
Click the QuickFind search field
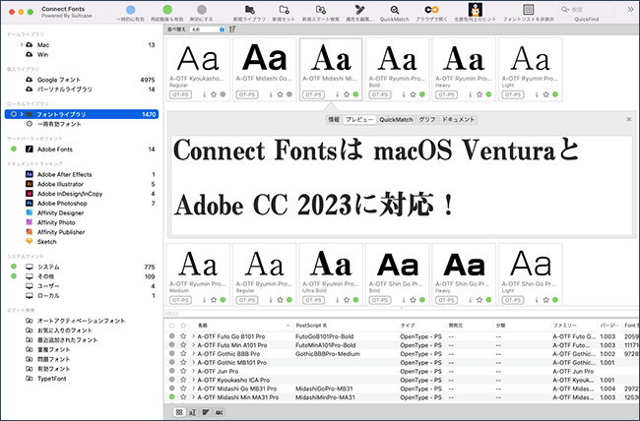586,10
